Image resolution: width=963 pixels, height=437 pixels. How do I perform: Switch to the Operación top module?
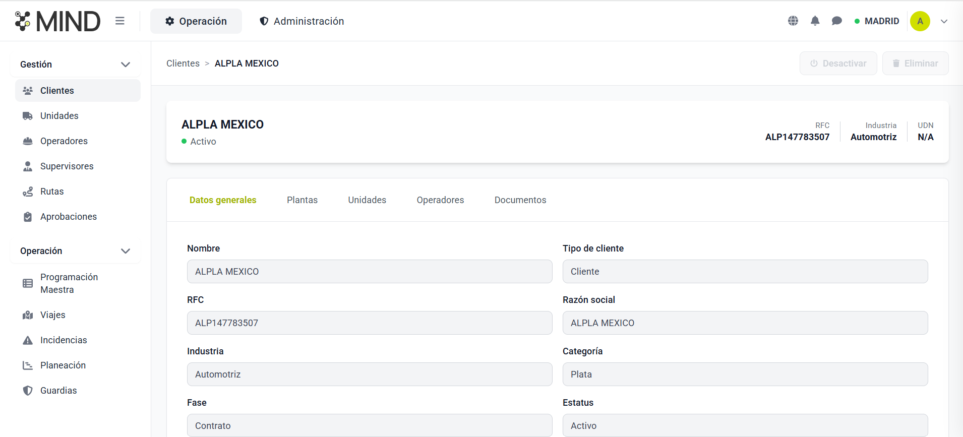coord(196,21)
